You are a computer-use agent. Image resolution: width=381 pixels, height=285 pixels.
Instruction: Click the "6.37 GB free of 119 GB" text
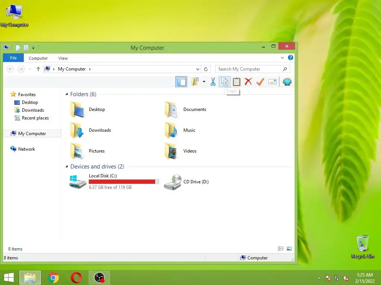click(x=110, y=187)
